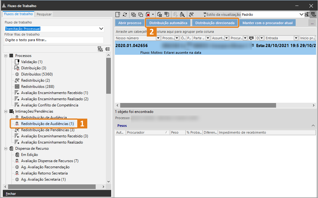Viewport: 318px width, 198px height.
Task: Click the new blank document toolbar icon
Action: pyautogui.click(x=118, y=15)
